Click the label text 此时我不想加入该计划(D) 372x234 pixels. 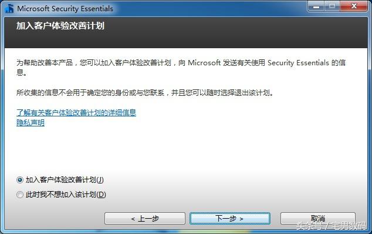coord(66,195)
